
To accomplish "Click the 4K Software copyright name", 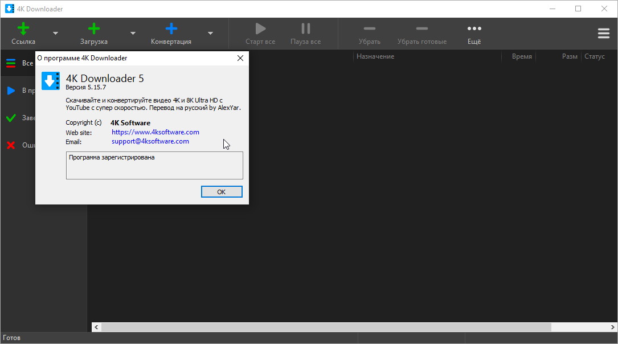I will pyautogui.click(x=130, y=123).
